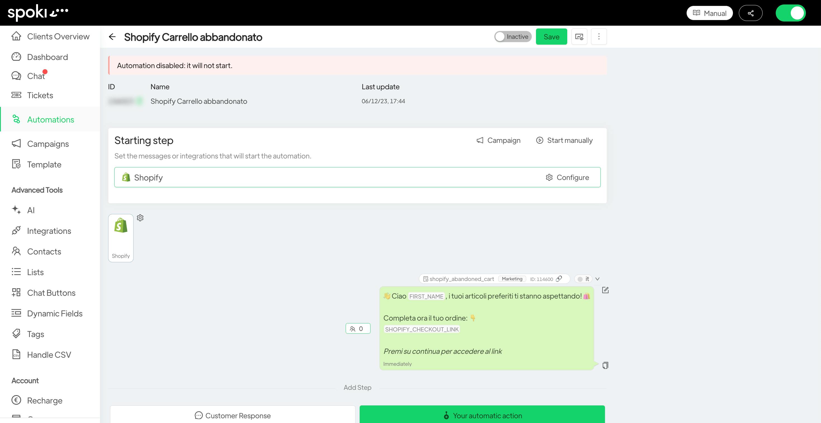Open Tags
Screen dimensions: 821x423
(28, 334)
